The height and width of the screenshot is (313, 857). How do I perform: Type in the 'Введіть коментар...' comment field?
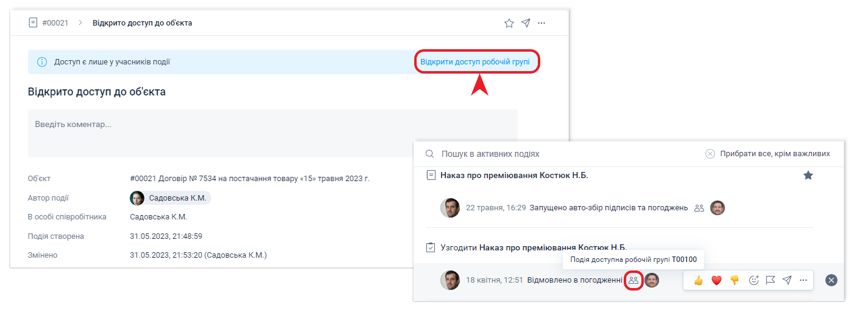pos(272,133)
